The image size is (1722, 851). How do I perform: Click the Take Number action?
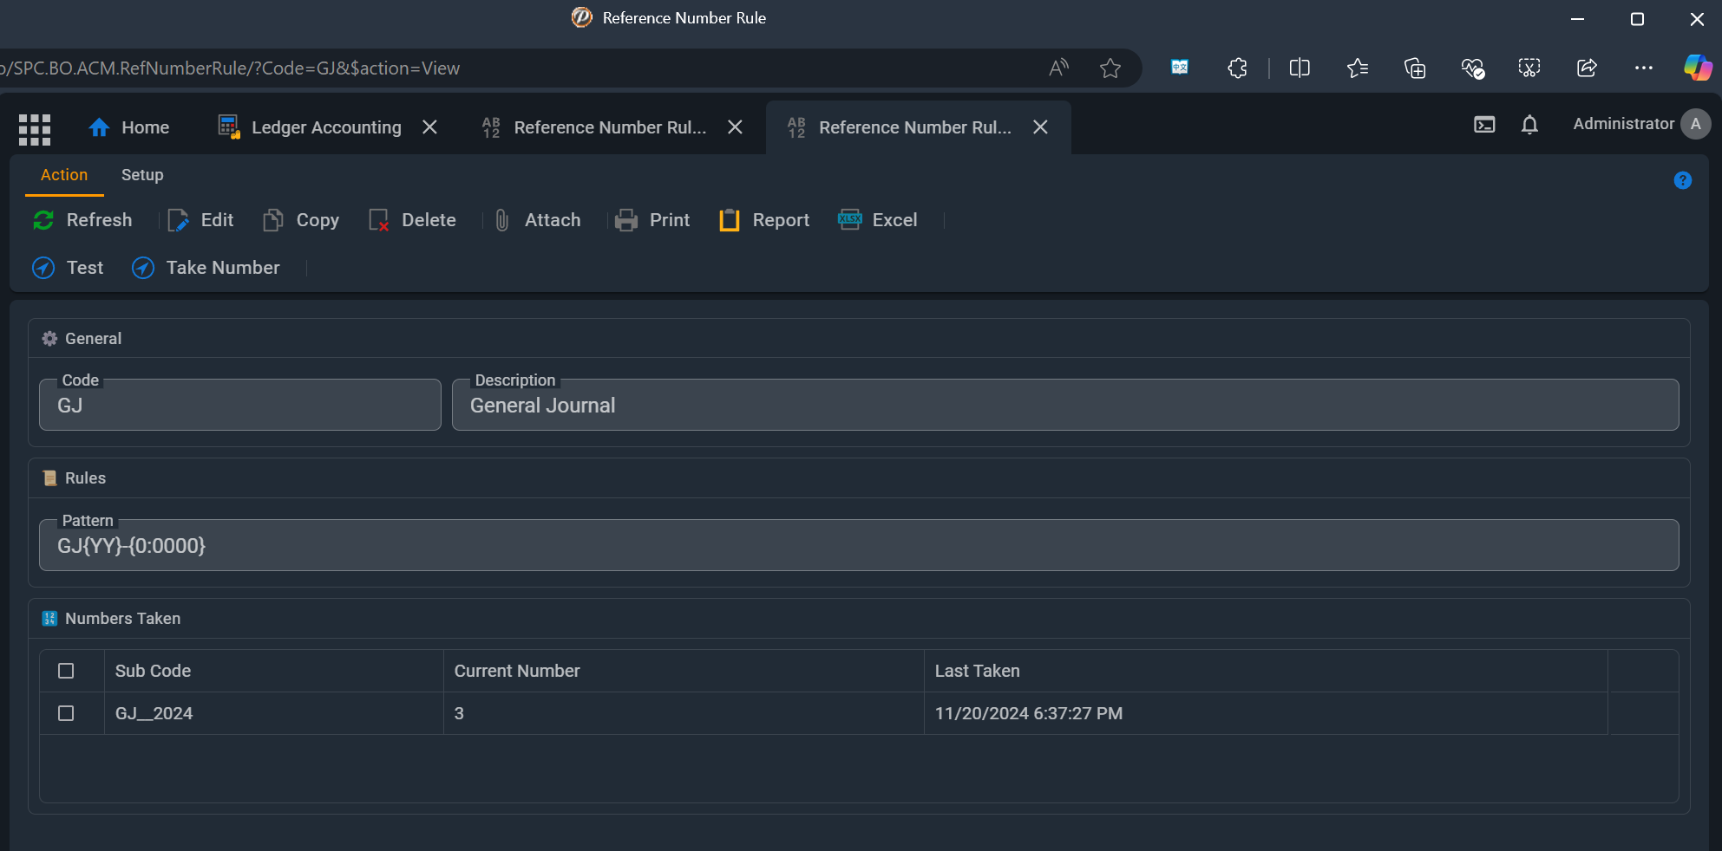[x=206, y=268]
